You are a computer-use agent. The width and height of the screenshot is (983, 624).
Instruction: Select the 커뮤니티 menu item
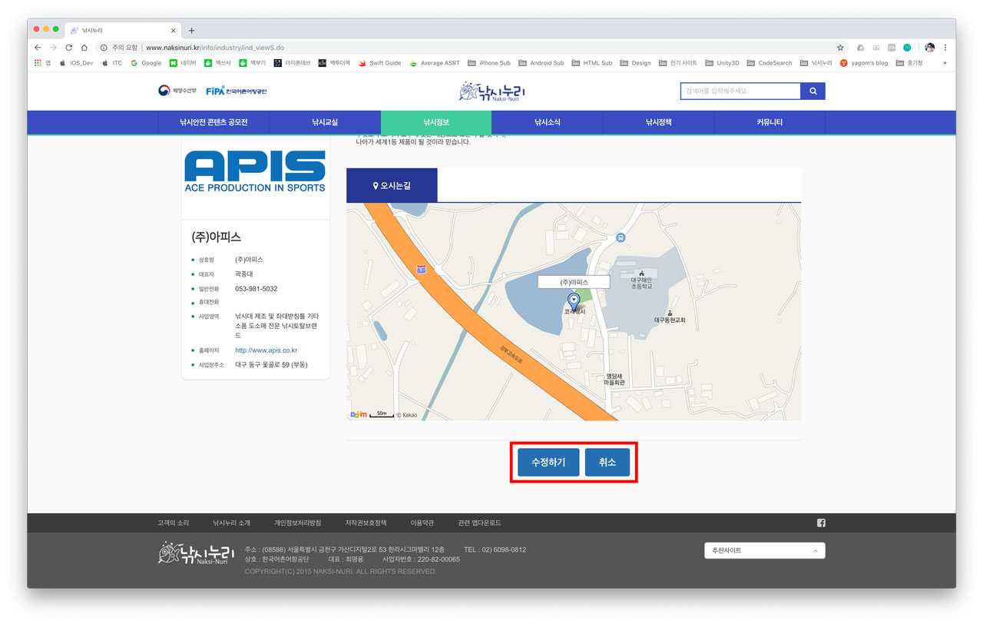pos(769,122)
